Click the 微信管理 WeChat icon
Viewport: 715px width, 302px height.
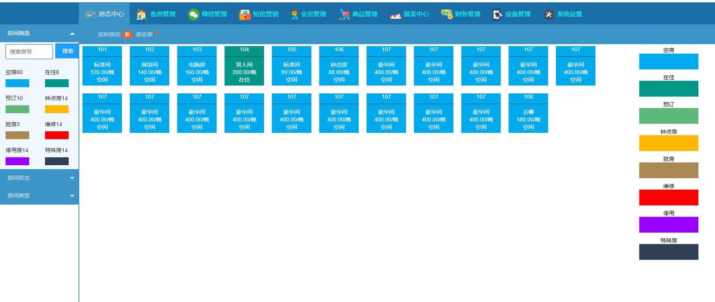pyautogui.click(x=193, y=15)
